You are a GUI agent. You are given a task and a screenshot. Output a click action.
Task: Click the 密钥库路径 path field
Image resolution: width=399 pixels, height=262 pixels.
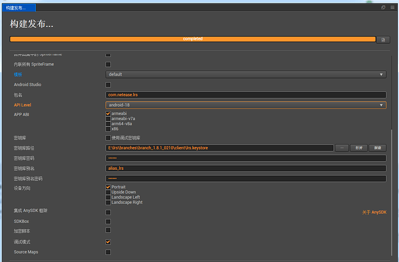click(220, 148)
